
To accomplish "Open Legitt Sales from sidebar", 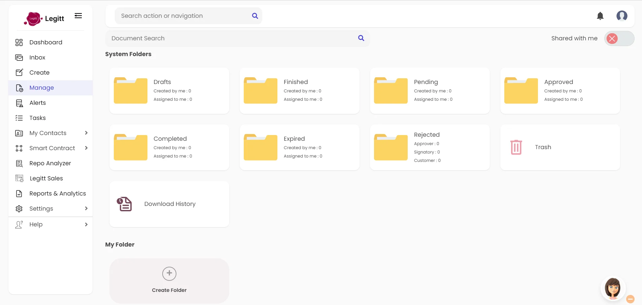I will tap(46, 178).
